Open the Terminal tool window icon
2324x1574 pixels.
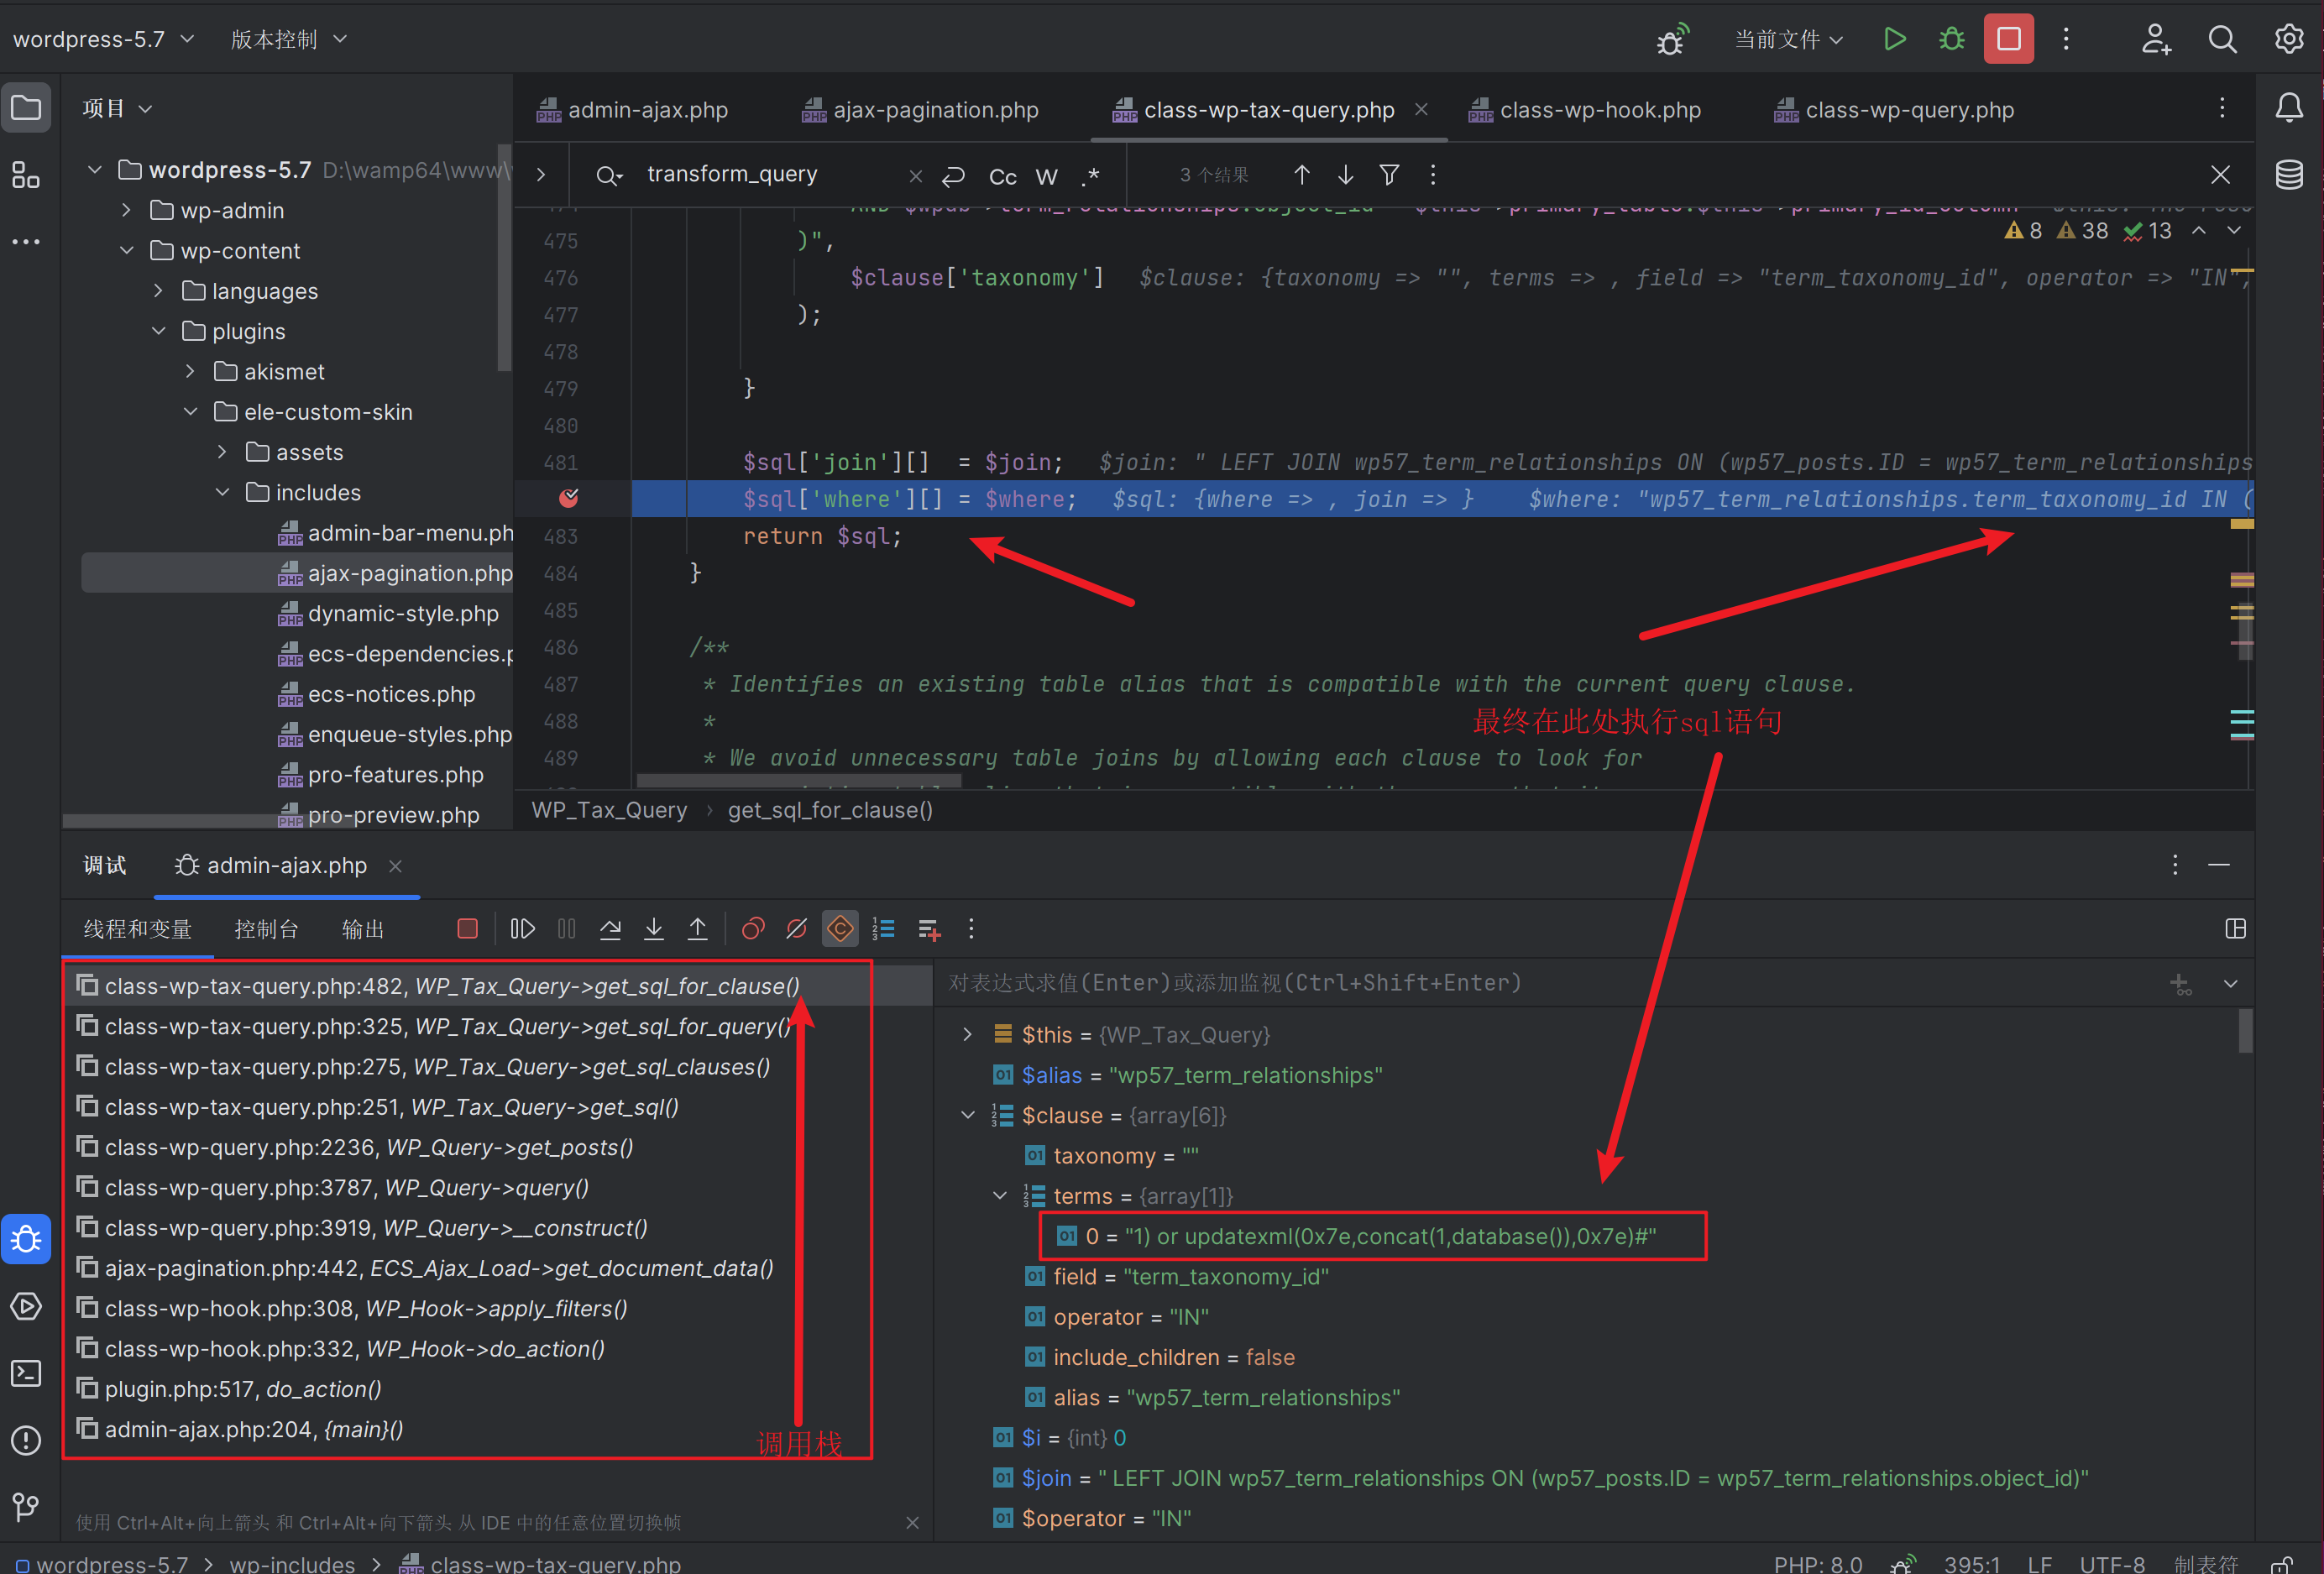(x=26, y=1373)
